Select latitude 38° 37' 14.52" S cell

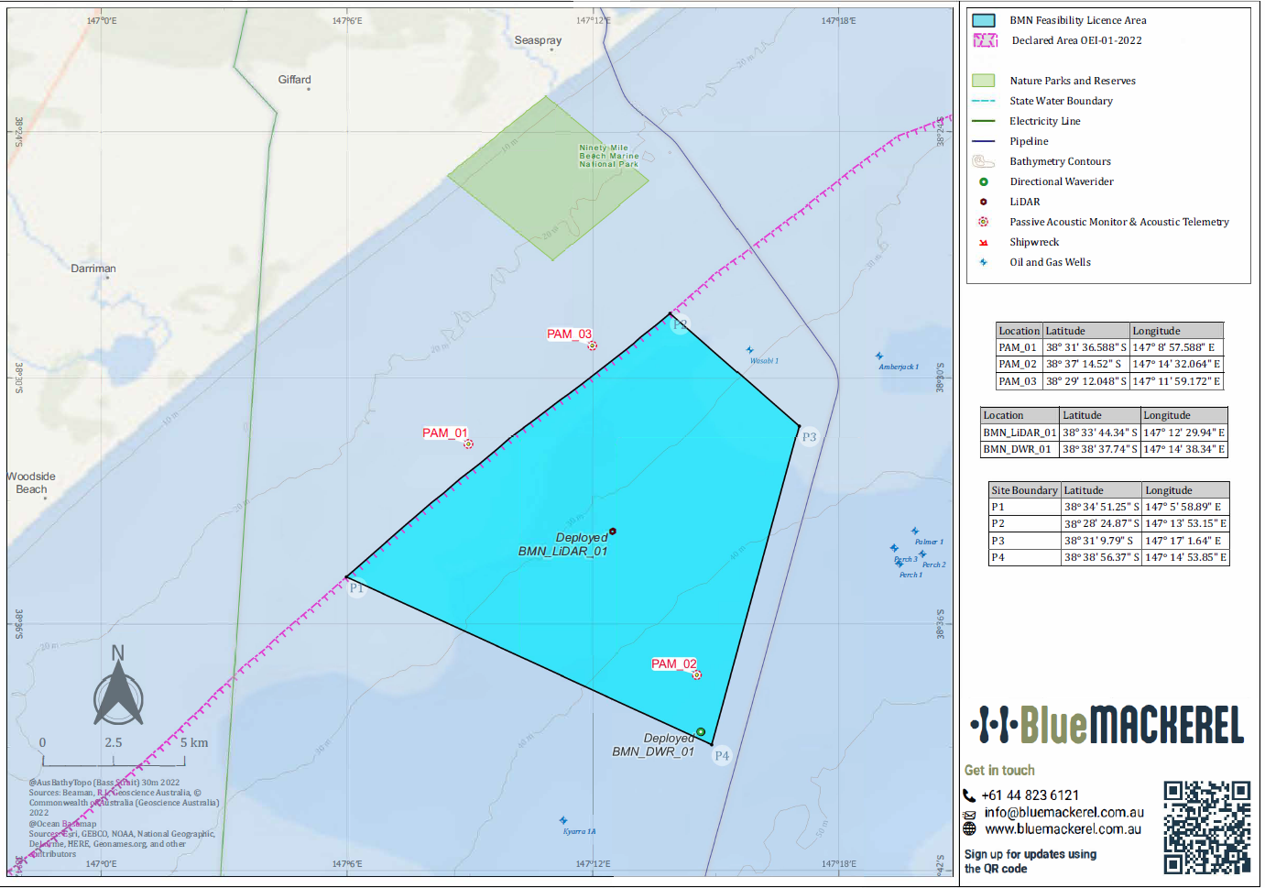pyautogui.click(x=1086, y=365)
